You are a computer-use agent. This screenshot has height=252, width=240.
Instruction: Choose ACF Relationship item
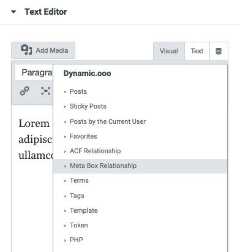(x=140, y=151)
